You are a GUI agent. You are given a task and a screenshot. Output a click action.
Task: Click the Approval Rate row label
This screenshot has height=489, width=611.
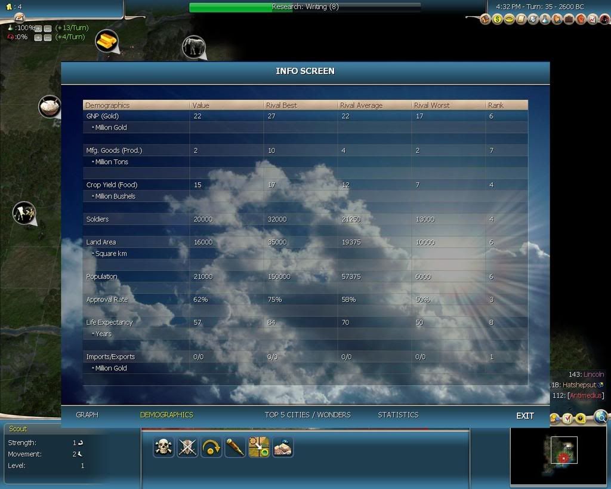[107, 300]
